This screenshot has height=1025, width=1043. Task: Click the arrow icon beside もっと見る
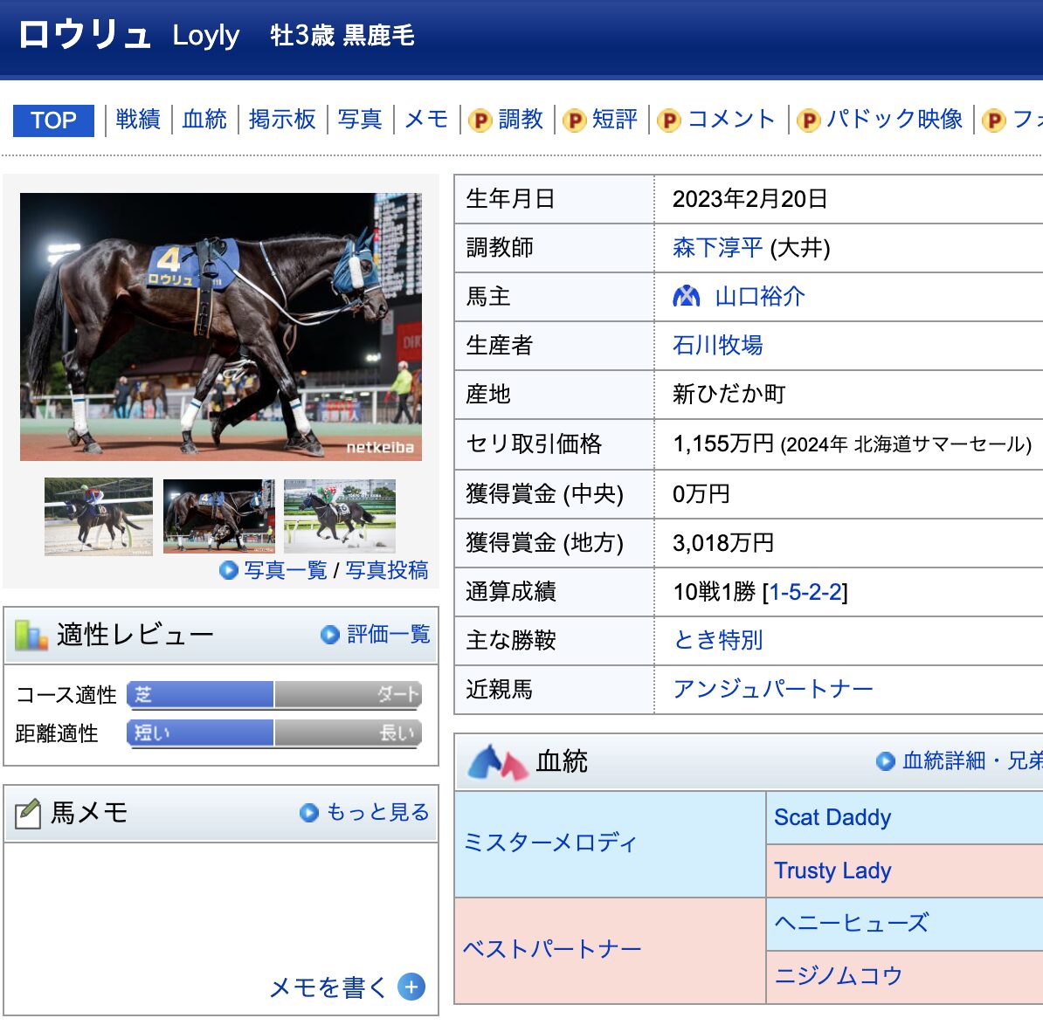point(308,812)
